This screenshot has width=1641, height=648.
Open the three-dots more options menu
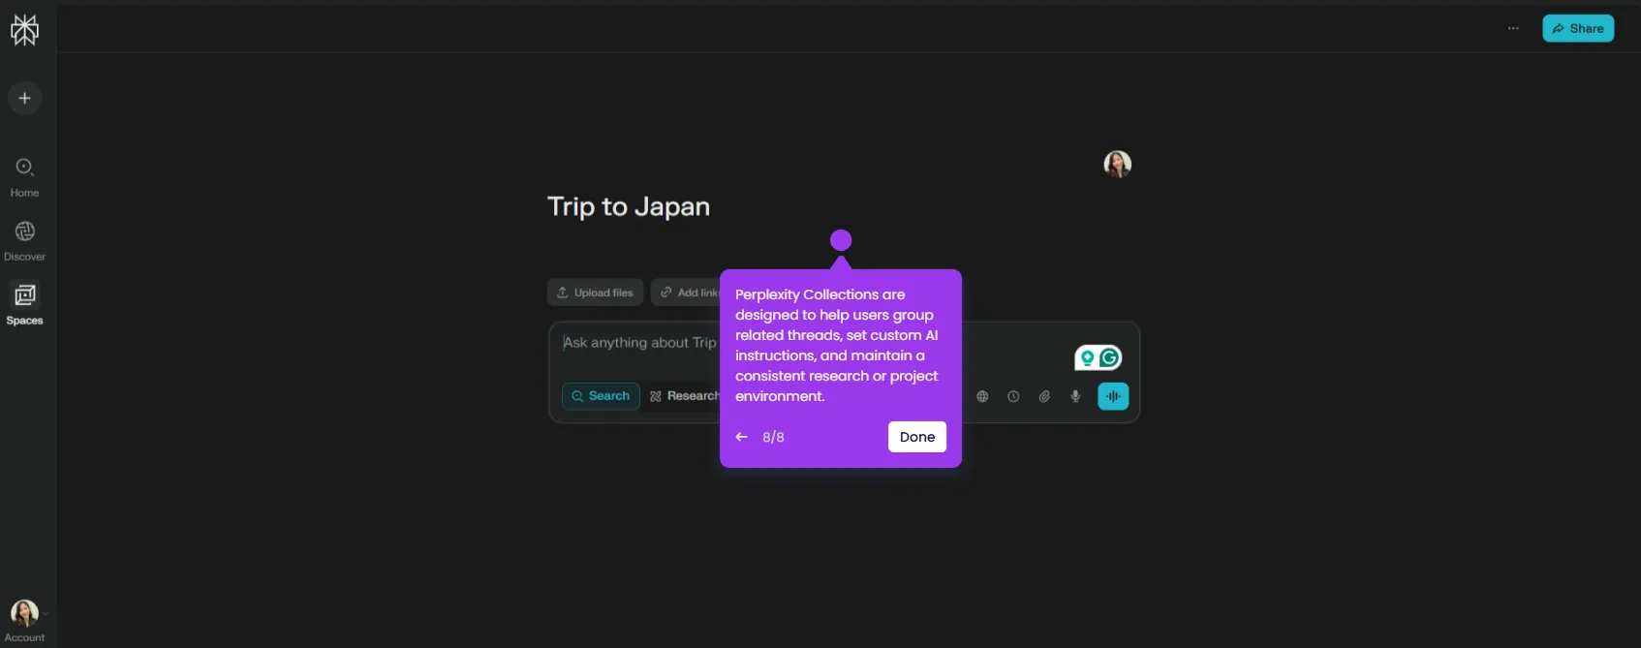(x=1513, y=28)
